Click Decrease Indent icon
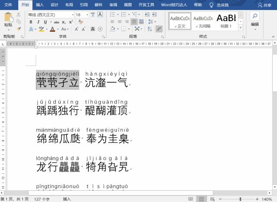 (x=147, y=14)
